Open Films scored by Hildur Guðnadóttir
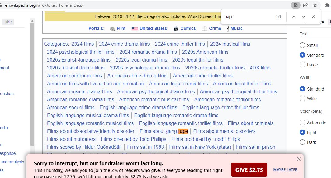Viewport: 331px width, 178px height. pos(84,147)
